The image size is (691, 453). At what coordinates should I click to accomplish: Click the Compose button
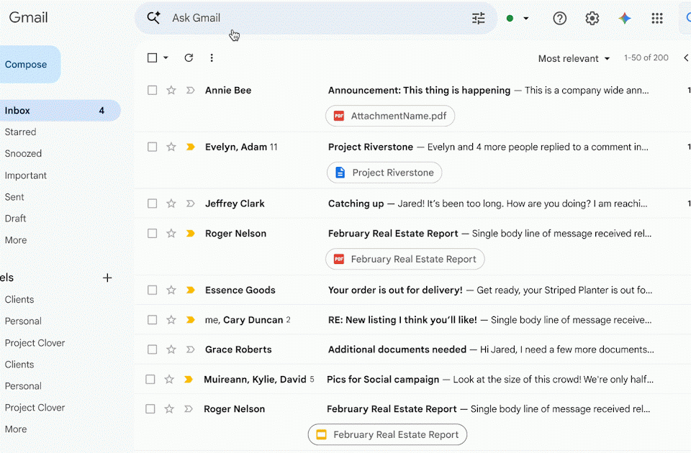[27, 65]
